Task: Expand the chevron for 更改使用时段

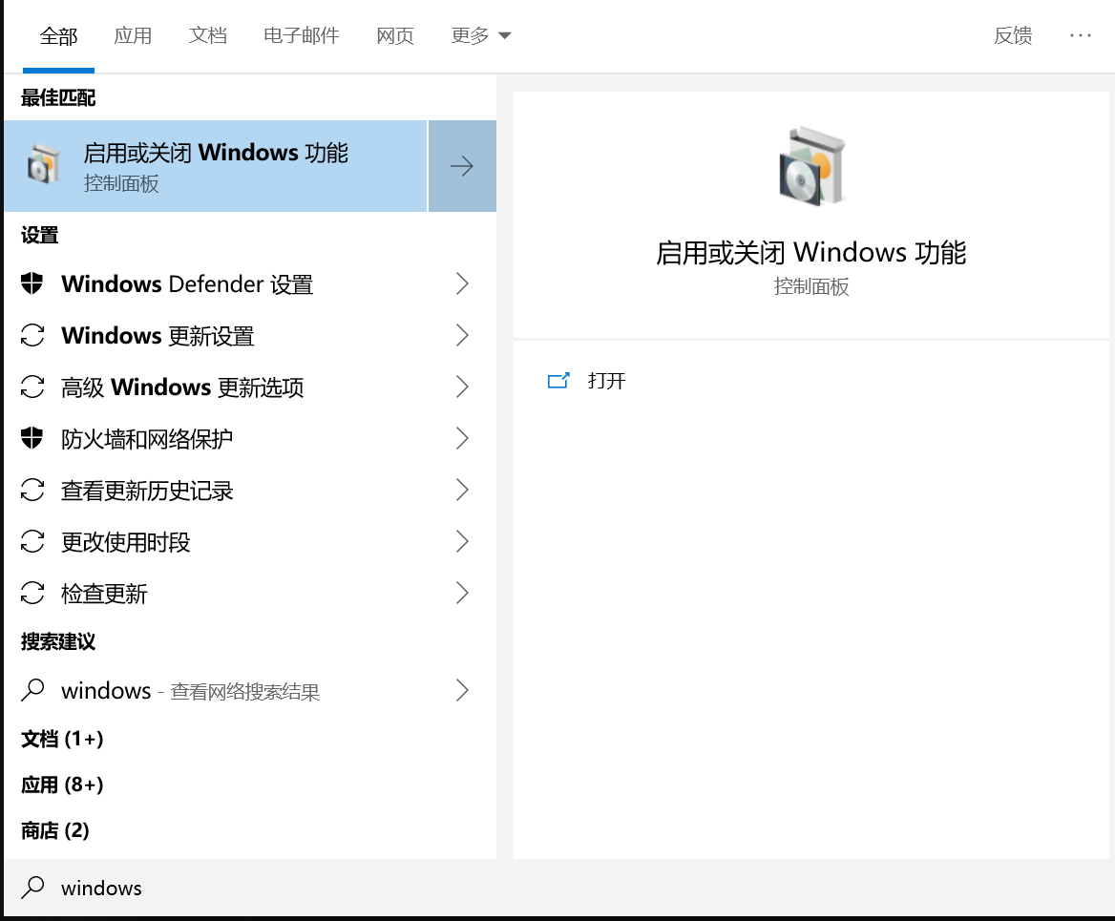Action: coord(462,541)
